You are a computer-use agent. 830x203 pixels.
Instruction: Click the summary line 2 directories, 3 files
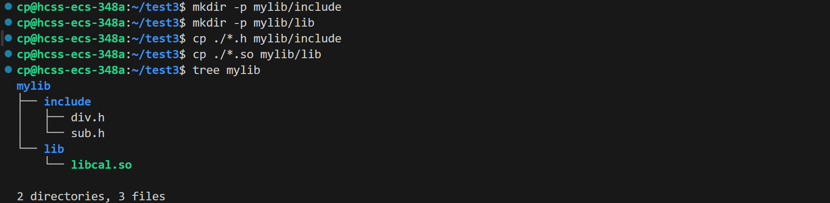(91, 196)
